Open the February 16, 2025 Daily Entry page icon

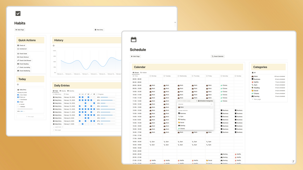coord(54,97)
